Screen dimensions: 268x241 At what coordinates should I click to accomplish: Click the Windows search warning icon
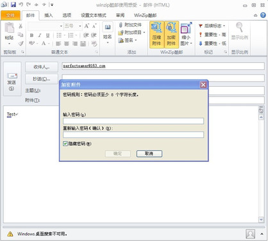point(10,234)
